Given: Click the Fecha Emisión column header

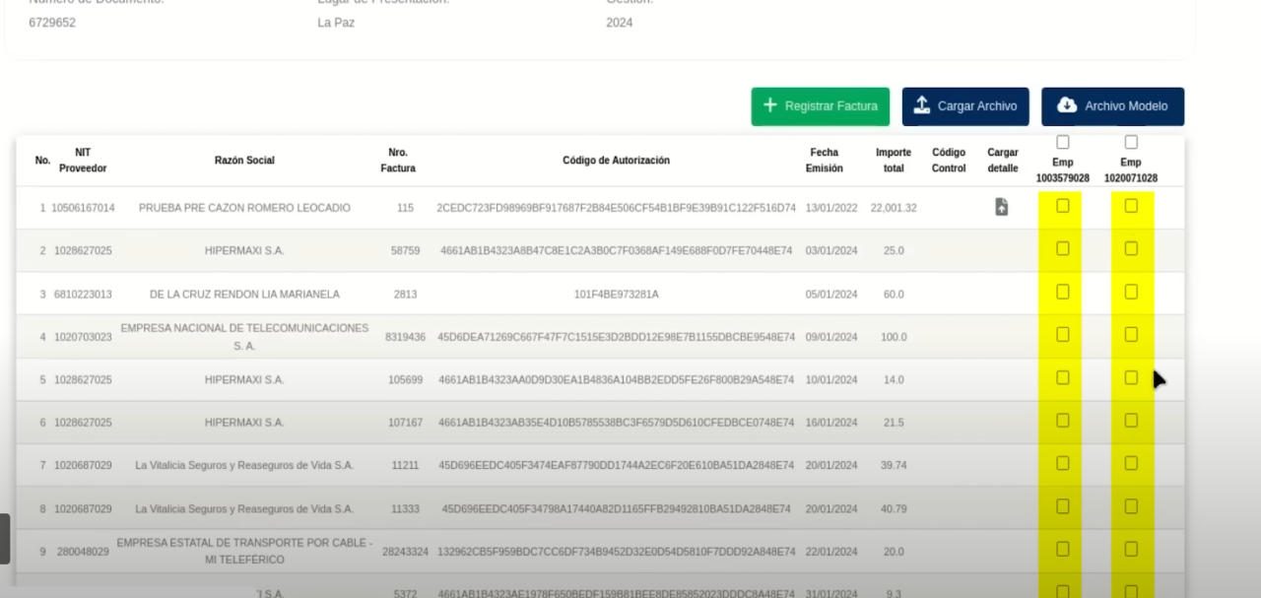Looking at the screenshot, I should (x=825, y=161).
